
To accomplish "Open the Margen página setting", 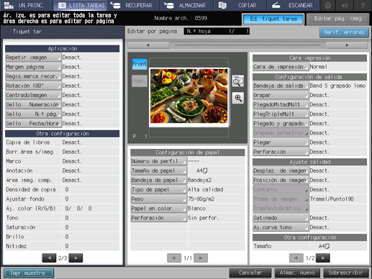I will [x=33, y=67].
